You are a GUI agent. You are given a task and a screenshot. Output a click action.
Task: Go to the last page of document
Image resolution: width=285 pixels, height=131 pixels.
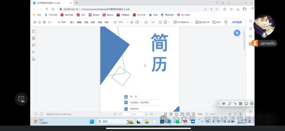click(151, 114)
